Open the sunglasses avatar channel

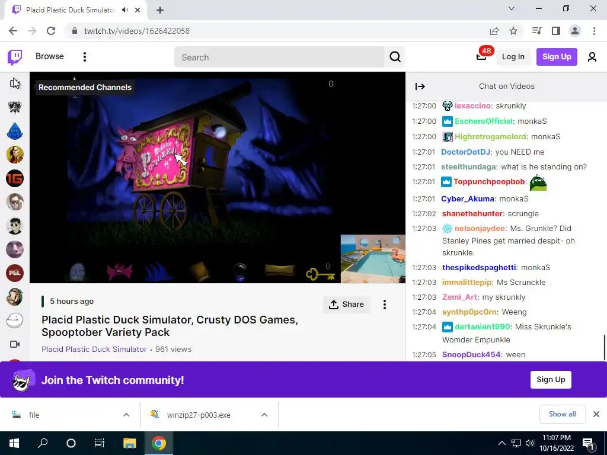(x=15, y=226)
